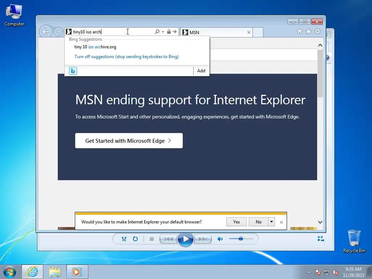Image resolution: width=372 pixels, height=279 pixels.
Task: Select the Bing search provider icon
Action: (x=73, y=71)
